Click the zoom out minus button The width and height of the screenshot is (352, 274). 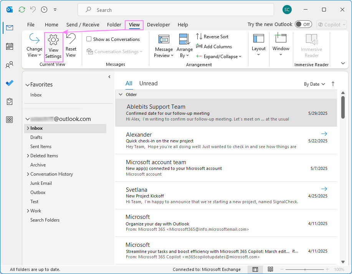pos(282,269)
